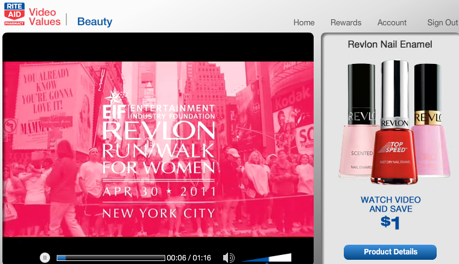Click the Product Details button
The width and height of the screenshot is (459, 264).
pos(390,252)
